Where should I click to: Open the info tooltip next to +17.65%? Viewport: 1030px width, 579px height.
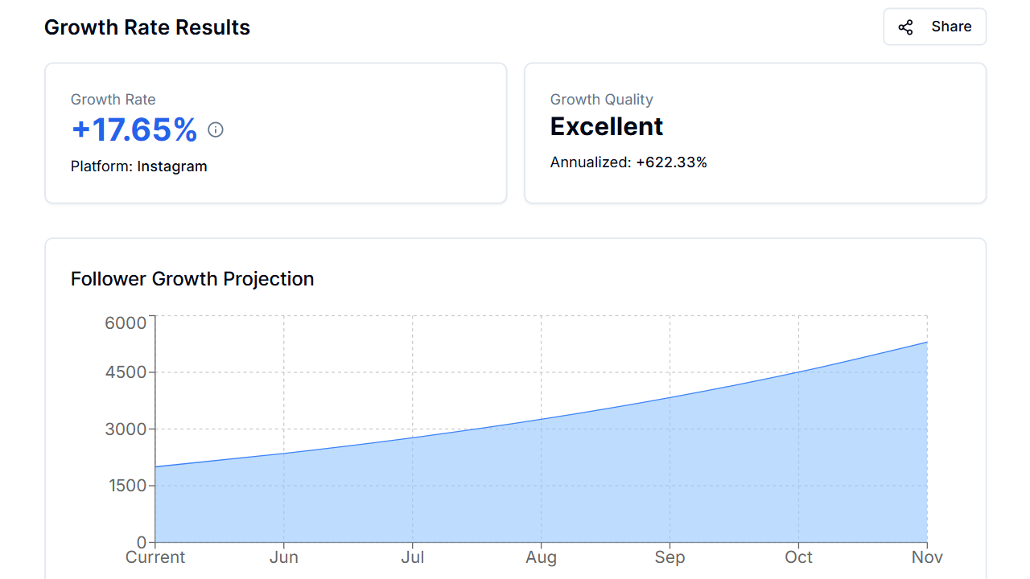[x=215, y=129]
